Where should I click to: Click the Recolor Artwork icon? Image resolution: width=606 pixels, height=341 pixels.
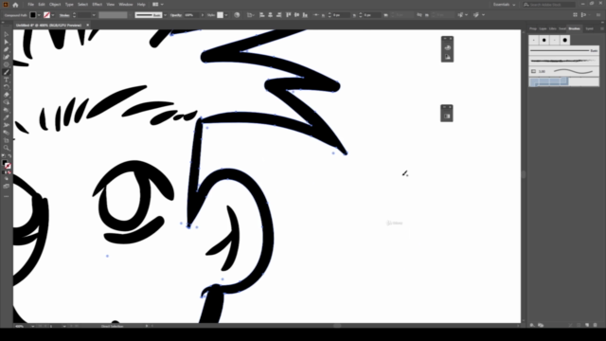pyautogui.click(x=237, y=15)
